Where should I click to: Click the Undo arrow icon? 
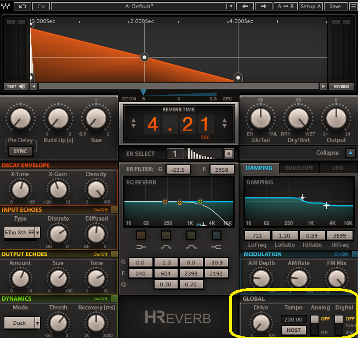click(21, 7)
